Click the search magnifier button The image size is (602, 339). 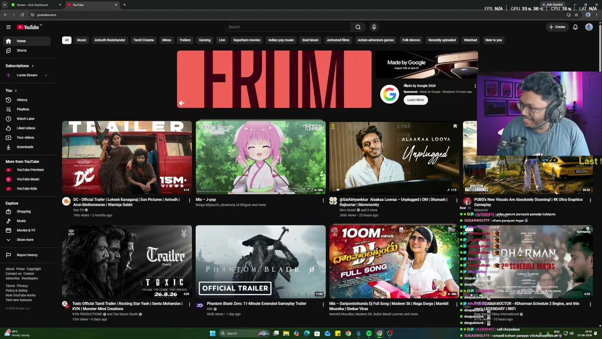(x=358, y=27)
